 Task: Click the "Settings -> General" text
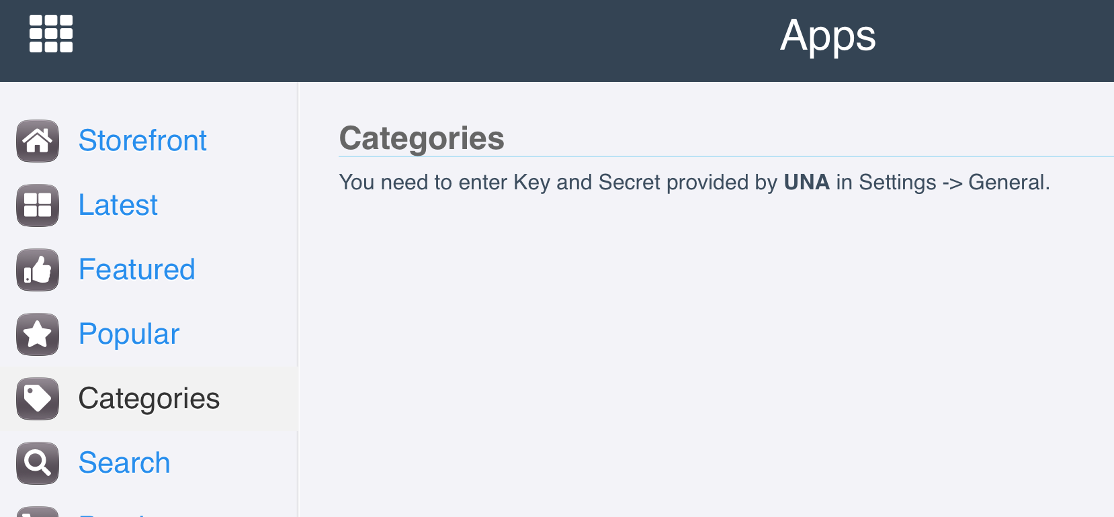click(x=953, y=183)
